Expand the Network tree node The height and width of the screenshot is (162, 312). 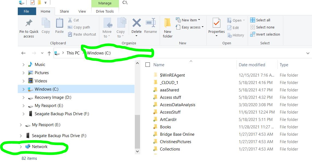(x=21, y=147)
